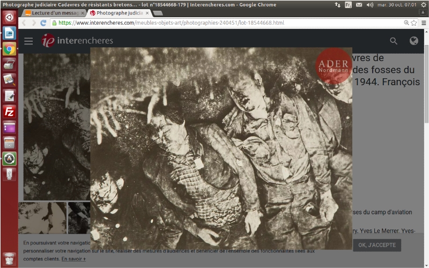The height and width of the screenshot is (268, 429).
Task: Open the keyboard layout Fr indicator
Action: coord(348,5)
